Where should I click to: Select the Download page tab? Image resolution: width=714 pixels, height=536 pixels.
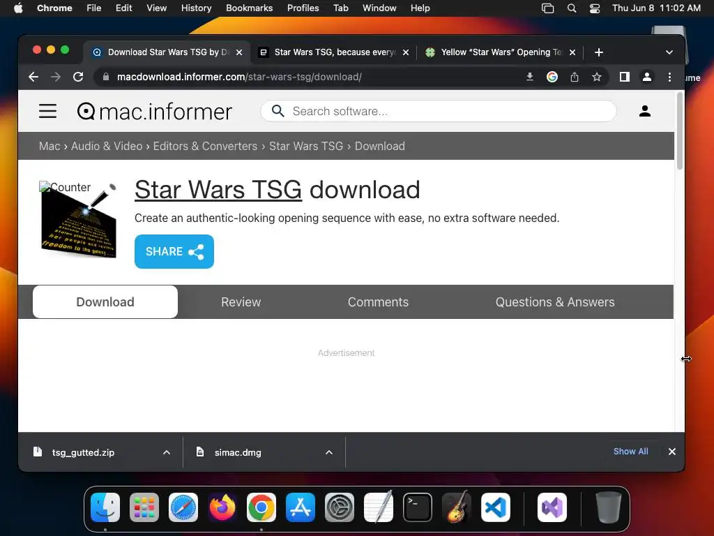coord(105,301)
